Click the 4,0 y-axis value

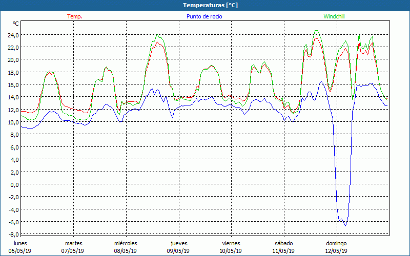coord(14,160)
